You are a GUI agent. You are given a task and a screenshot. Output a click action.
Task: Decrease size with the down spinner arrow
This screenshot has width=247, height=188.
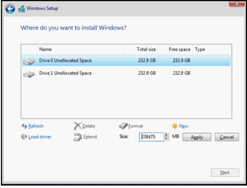pos(166,139)
